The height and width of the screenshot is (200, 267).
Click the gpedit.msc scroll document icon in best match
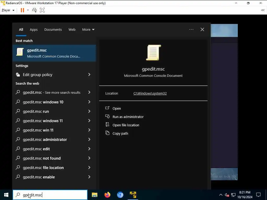(x=20, y=52)
